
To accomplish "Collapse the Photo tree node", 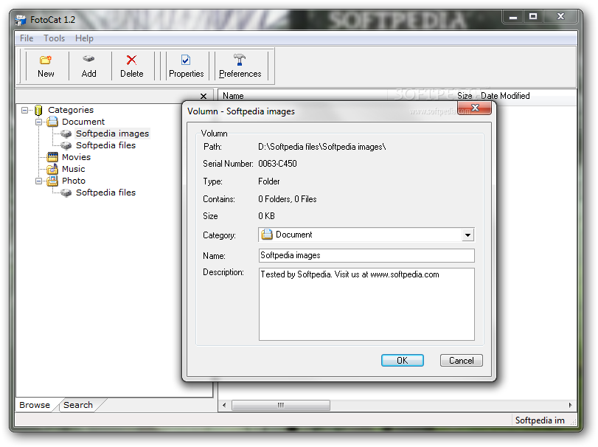I will tap(39, 181).
